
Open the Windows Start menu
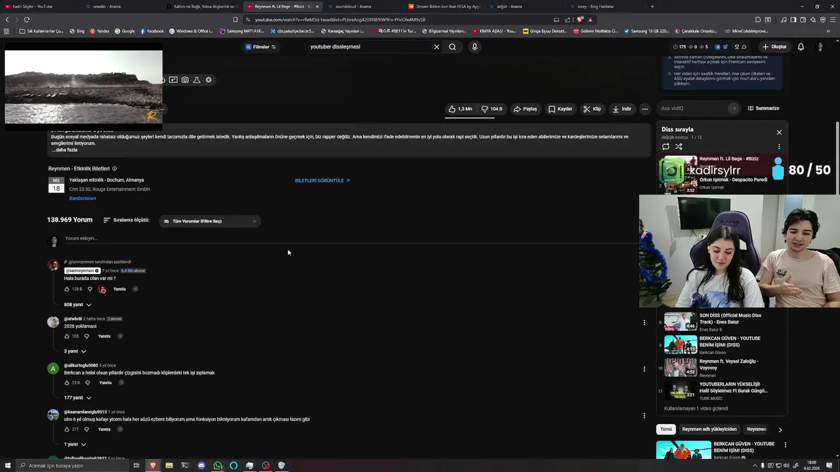click(7, 465)
